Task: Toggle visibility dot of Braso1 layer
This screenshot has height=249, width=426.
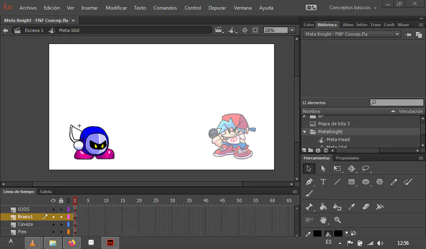Action: [x=53, y=217]
